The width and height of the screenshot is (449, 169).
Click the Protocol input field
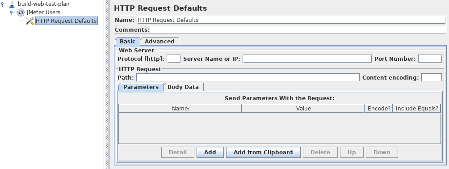[x=173, y=59]
